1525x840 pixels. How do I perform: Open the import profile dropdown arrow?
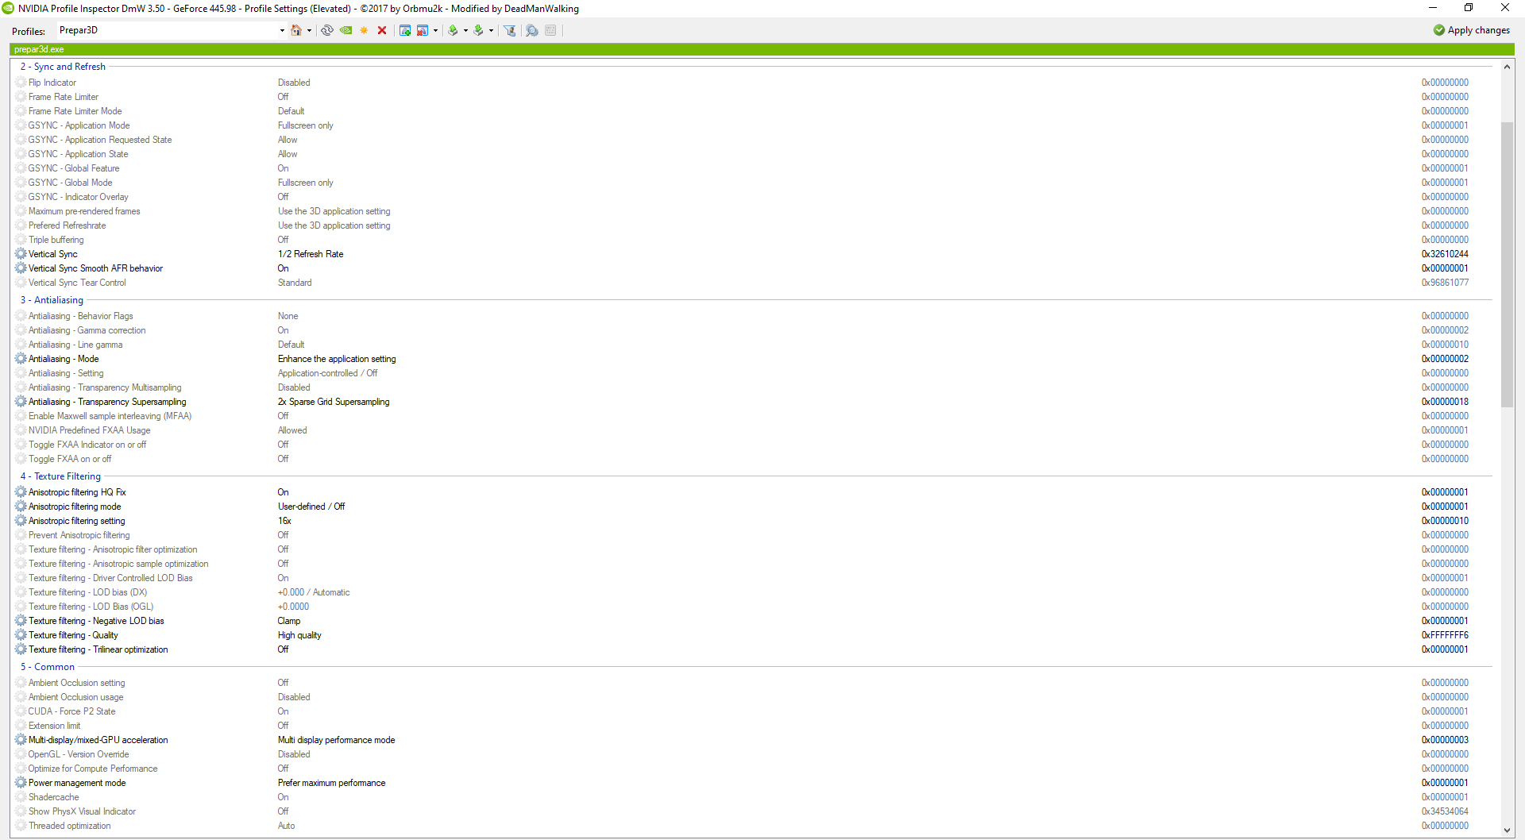tap(491, 31)
